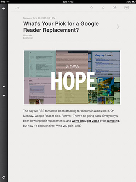Tap the "a new HOPE" article image
This screenshot has height=182, width=136.
(x=72, y=77)
